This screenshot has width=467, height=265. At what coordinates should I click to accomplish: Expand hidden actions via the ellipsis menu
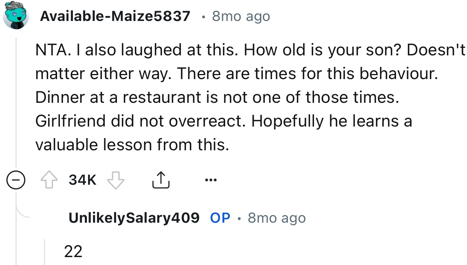(211, 180)
